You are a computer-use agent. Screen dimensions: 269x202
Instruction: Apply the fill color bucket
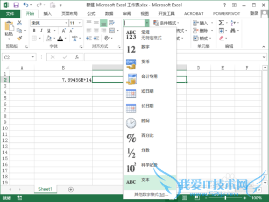[49, 38]
